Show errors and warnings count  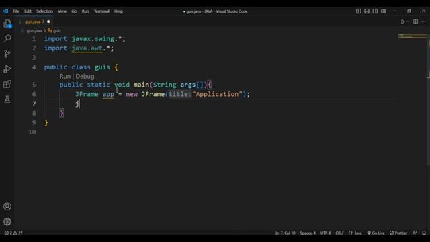tap(13, 233)
